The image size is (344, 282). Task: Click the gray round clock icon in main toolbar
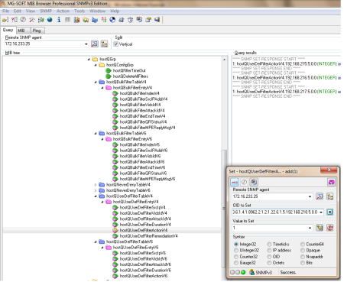click(x=23, y=20)
